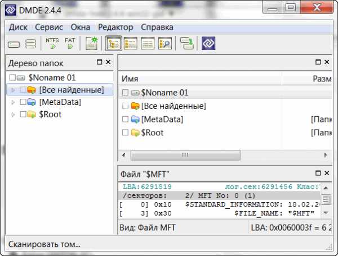Check the $Noname 01 checkbox in file list

pos(125,93)
